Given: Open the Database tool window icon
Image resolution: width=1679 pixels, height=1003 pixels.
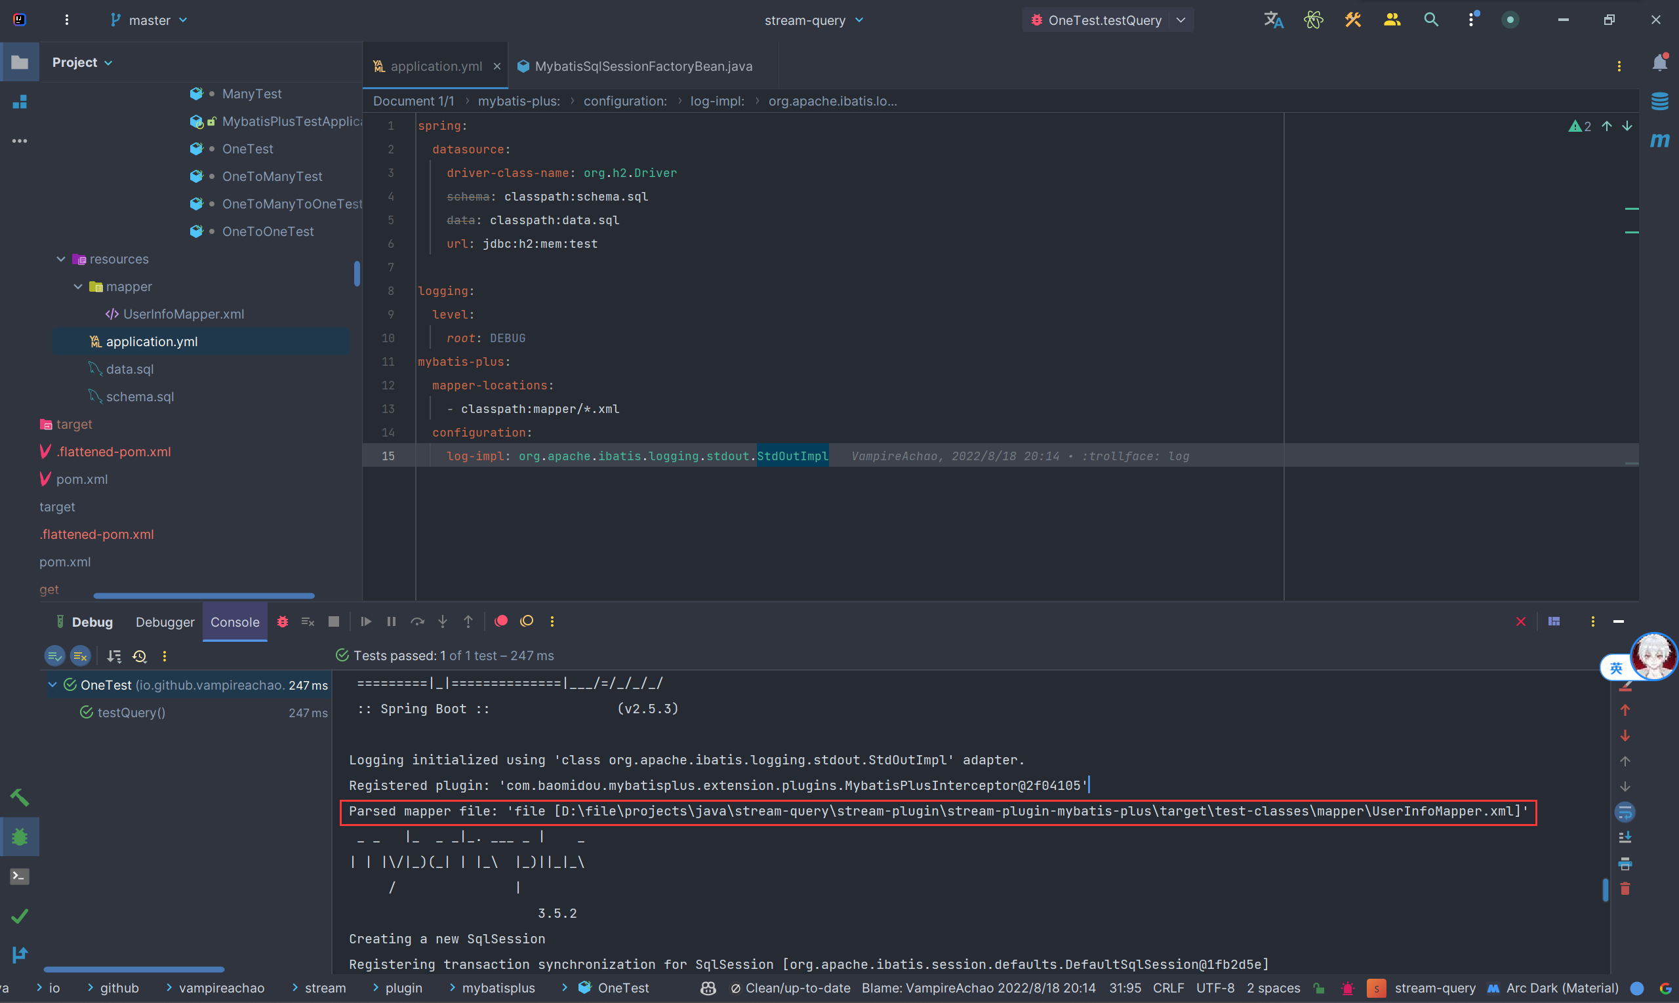Looking at the screenshot, I should click(x=1659, y=102).
